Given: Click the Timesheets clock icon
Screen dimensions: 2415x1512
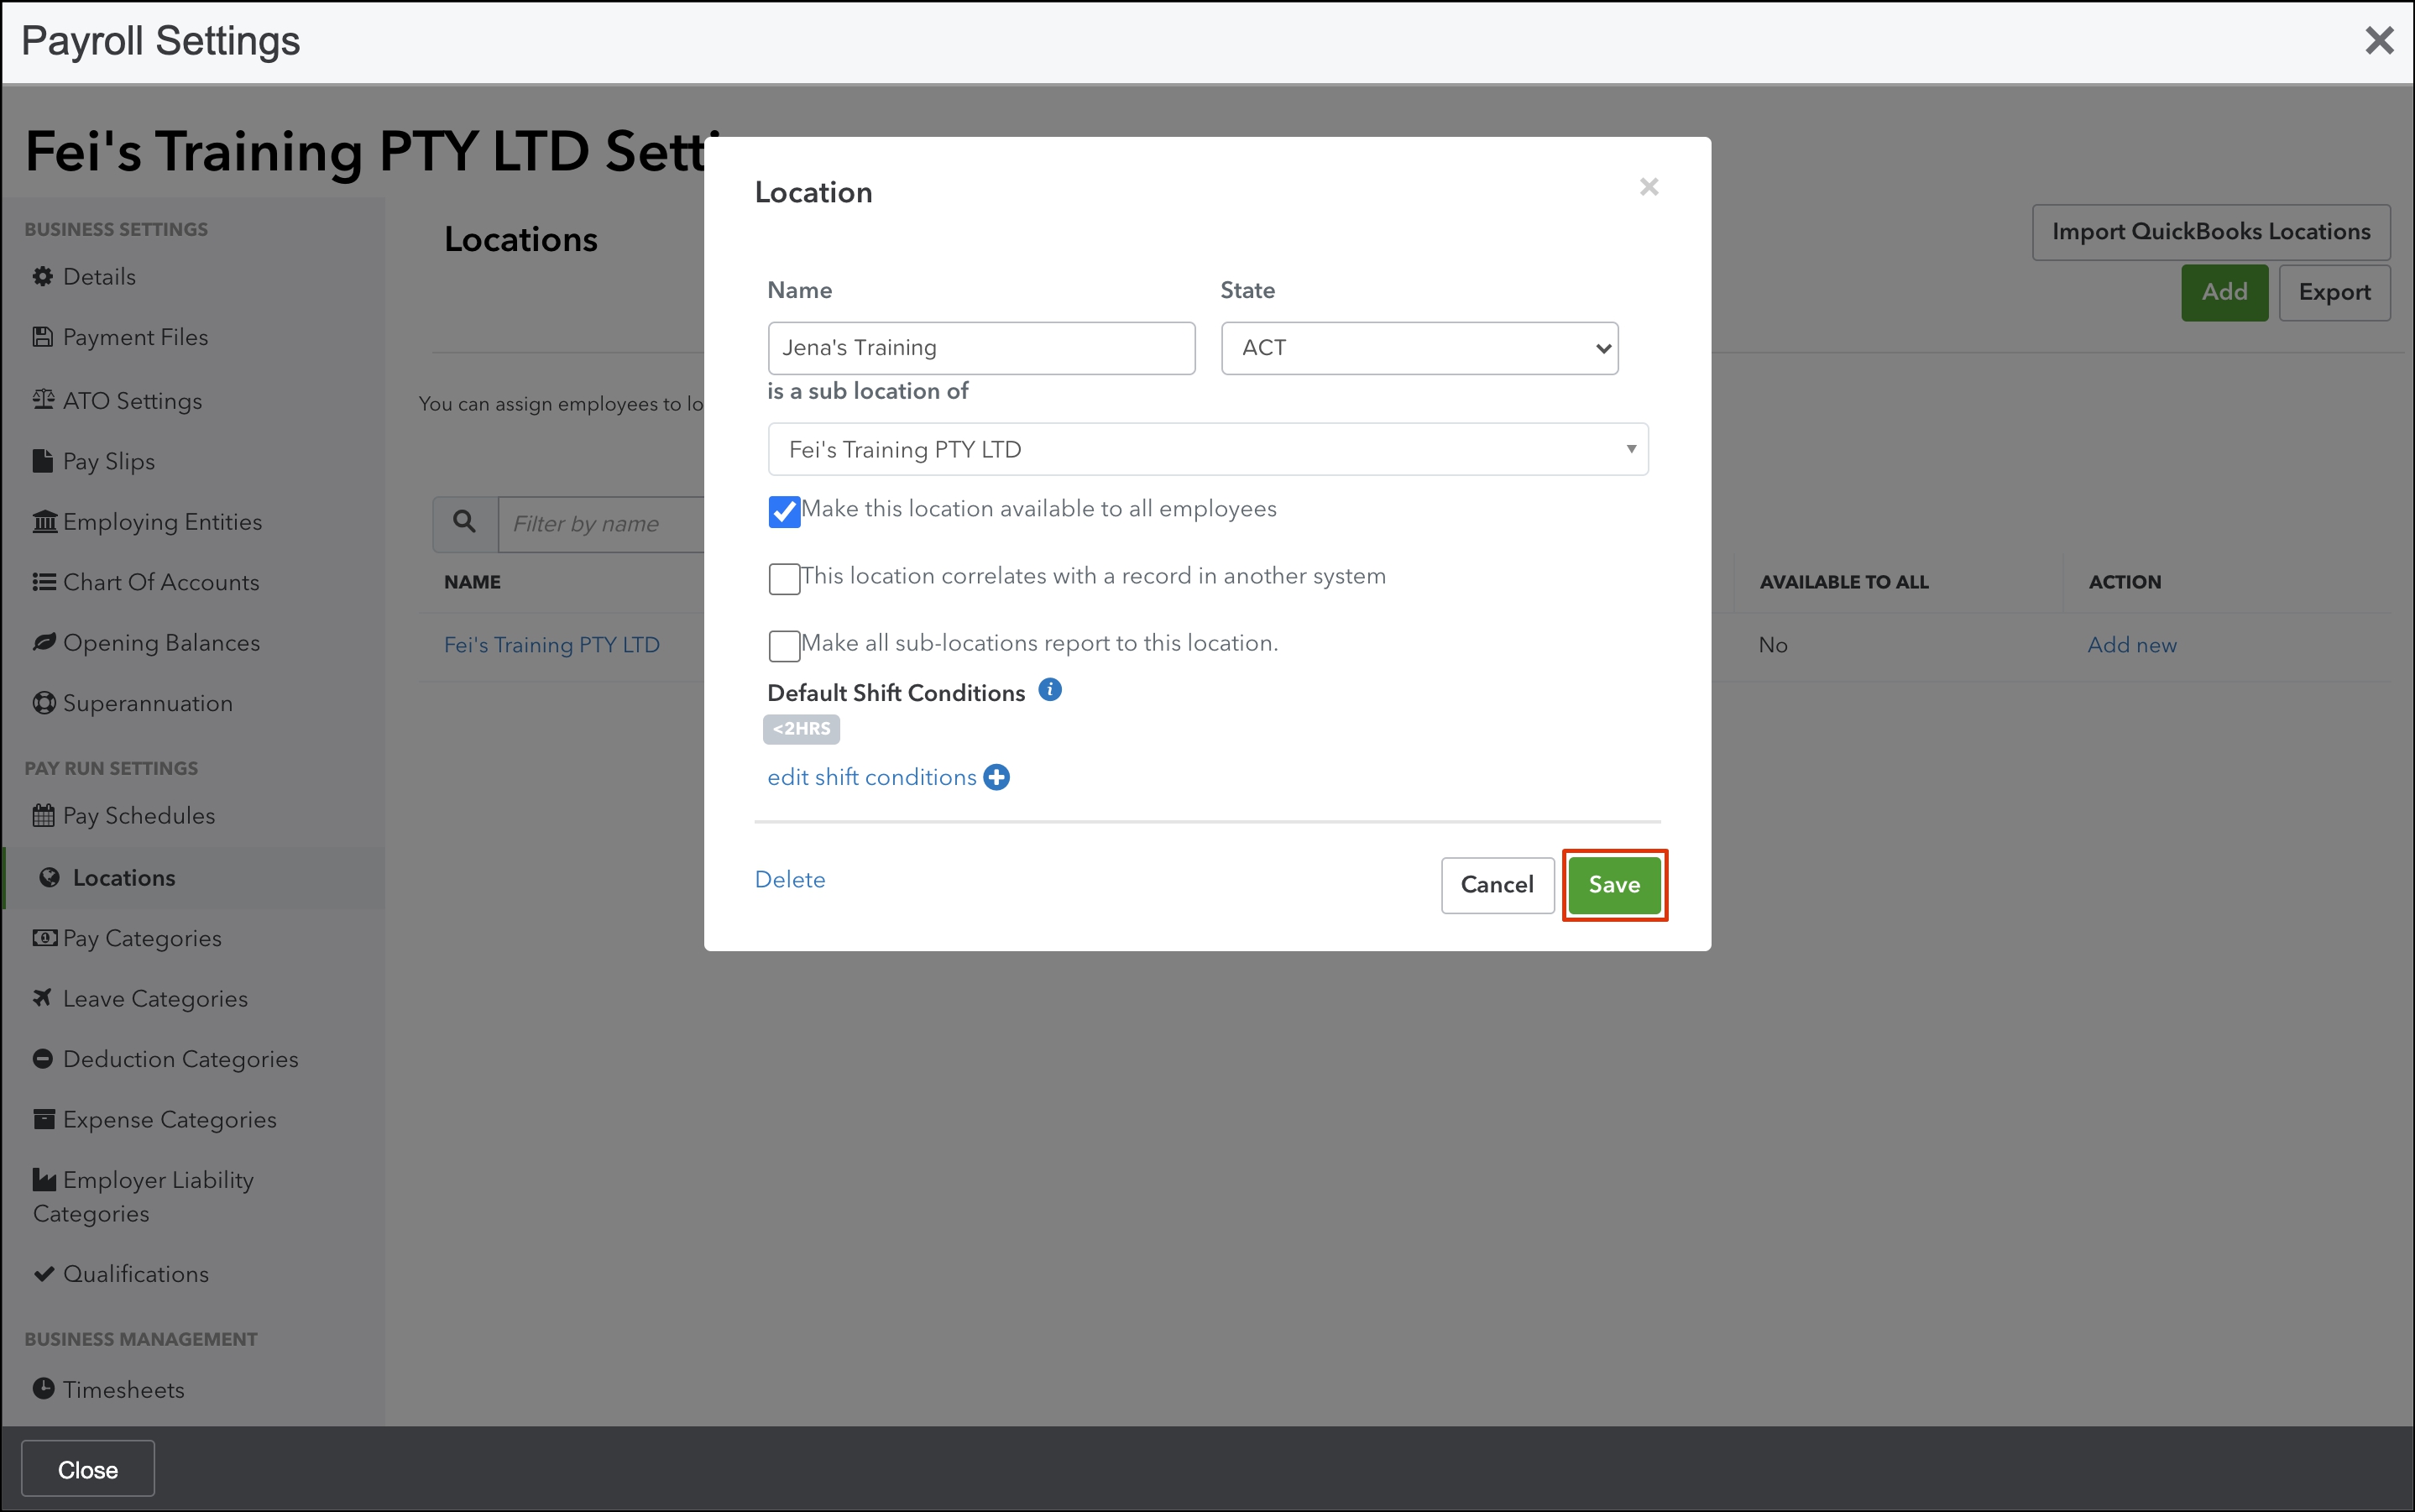Looking at the screenshot, I should (43, 1389).
